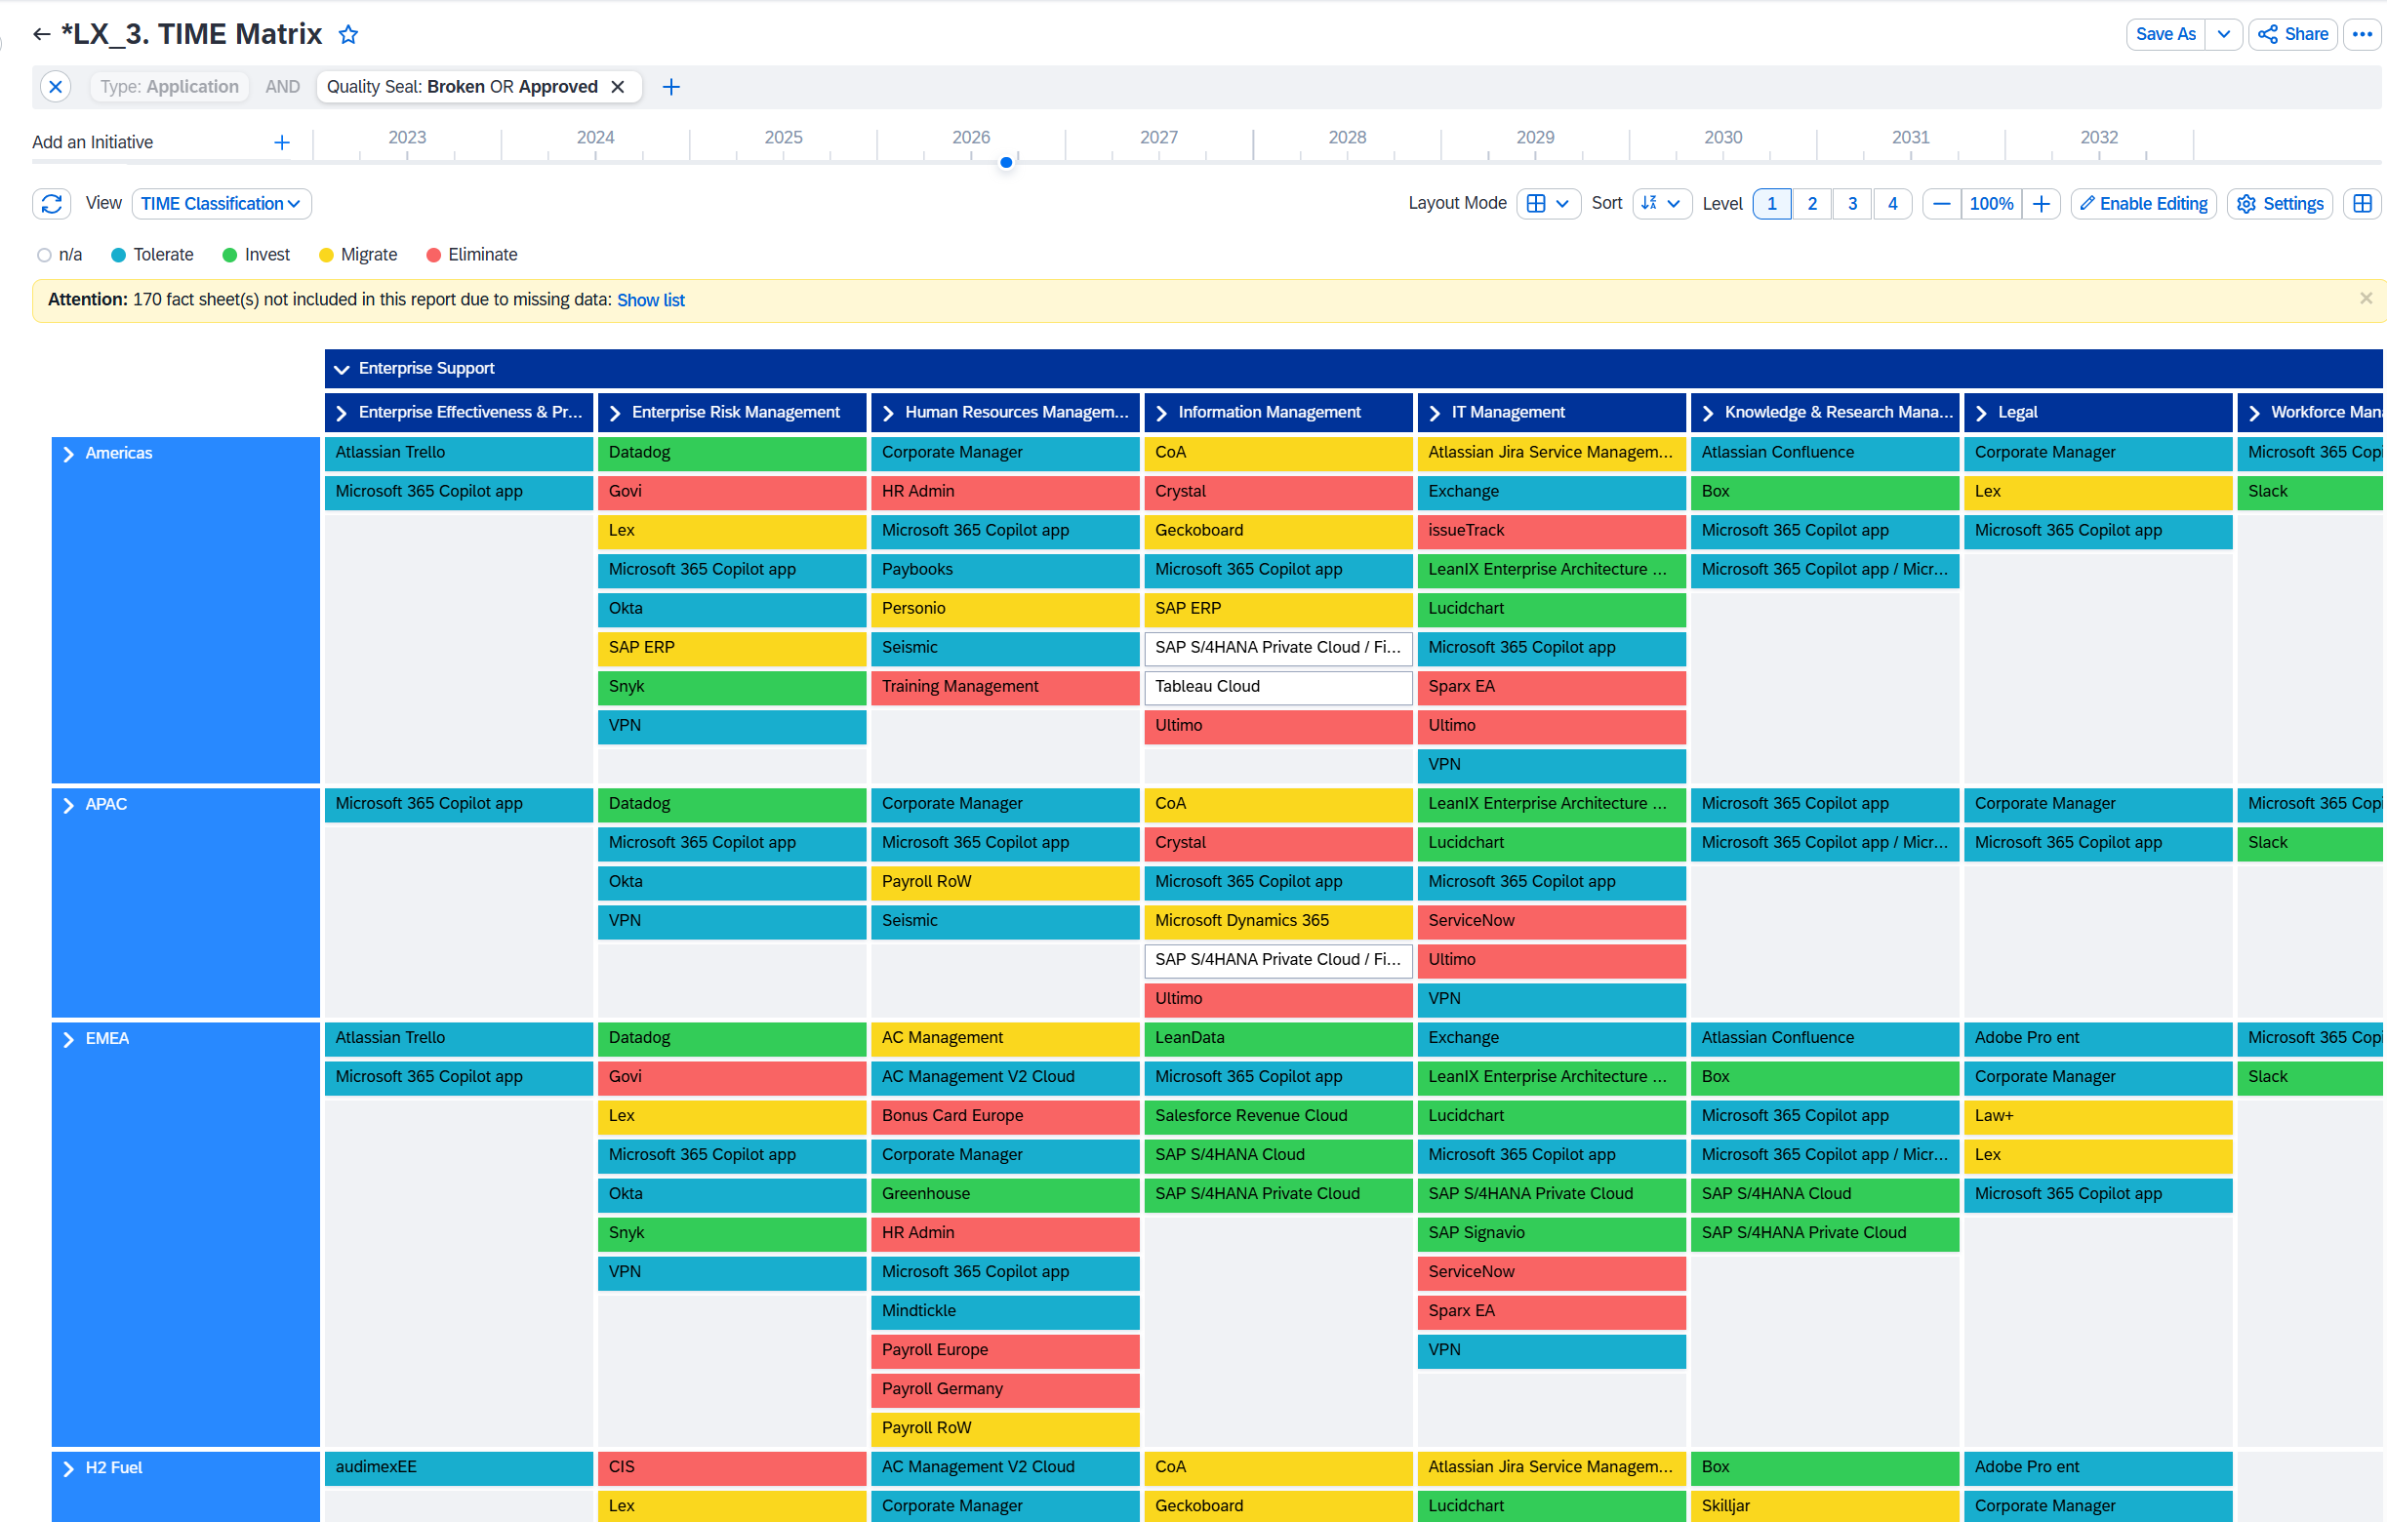Clear all filters with circled X
Screen dimensions: 2387x1522
point(57,87)
